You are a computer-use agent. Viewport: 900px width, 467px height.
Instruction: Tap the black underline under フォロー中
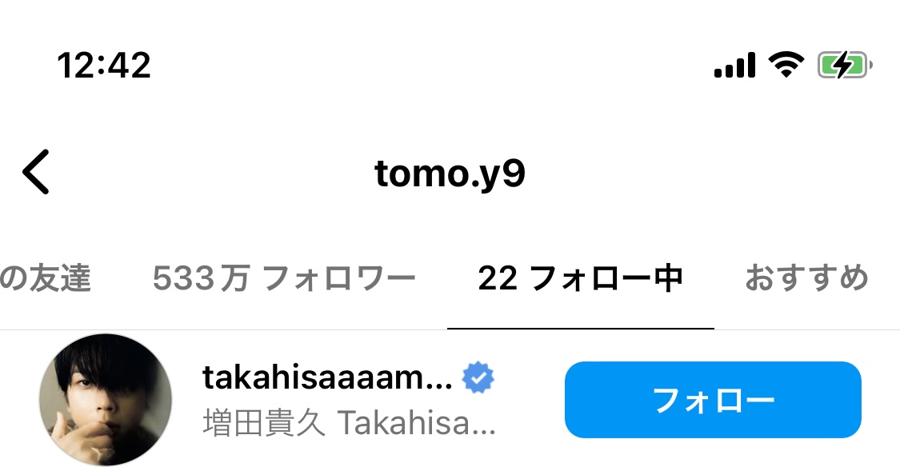580,328
